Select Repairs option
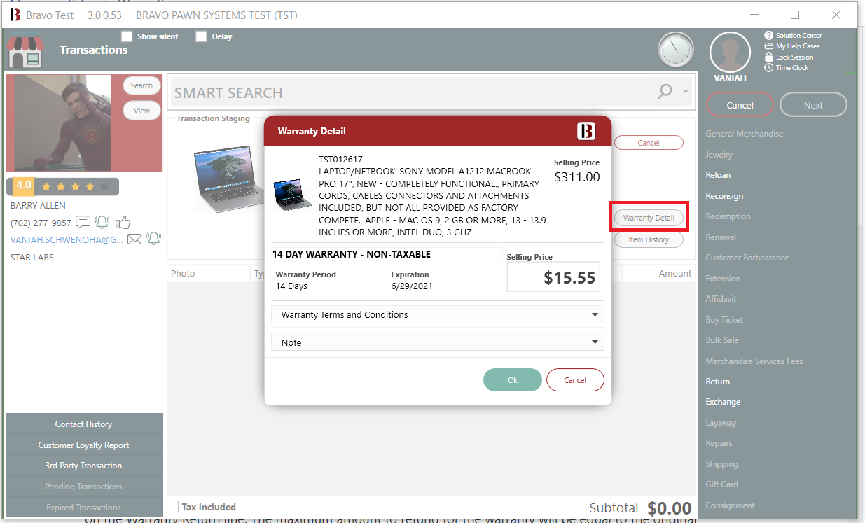 [719, 443]
